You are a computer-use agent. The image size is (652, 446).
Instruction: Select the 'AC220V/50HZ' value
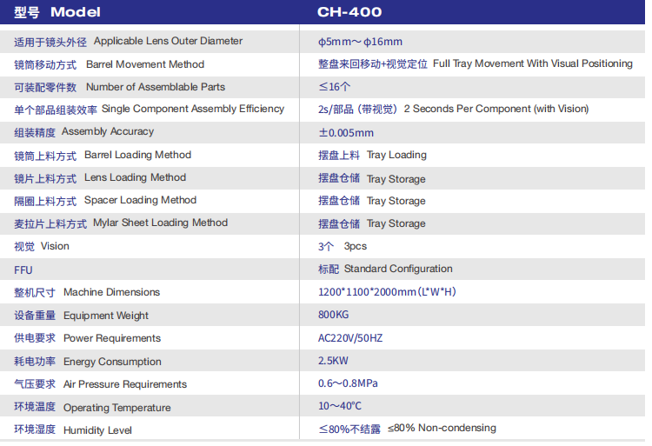(x=350, y=338)
